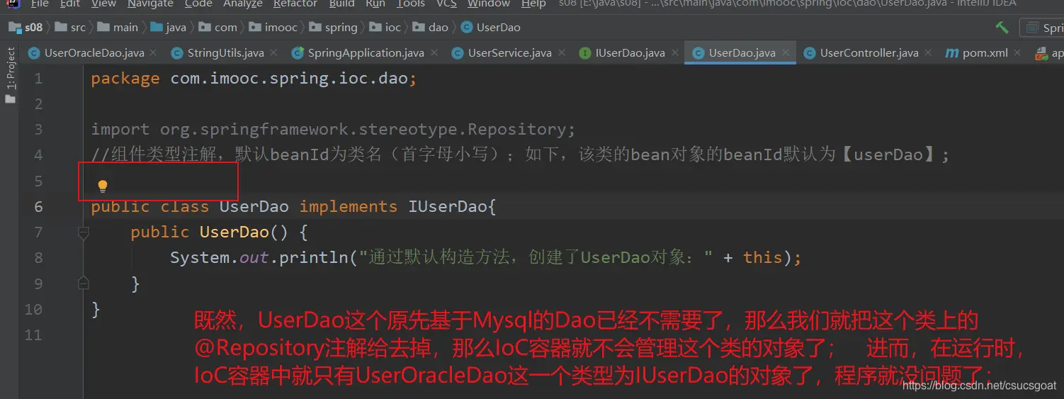This screenshot has width=1064, height=399.
Task: Click the 'this' keyword on line 8
Action: [762, 257]
